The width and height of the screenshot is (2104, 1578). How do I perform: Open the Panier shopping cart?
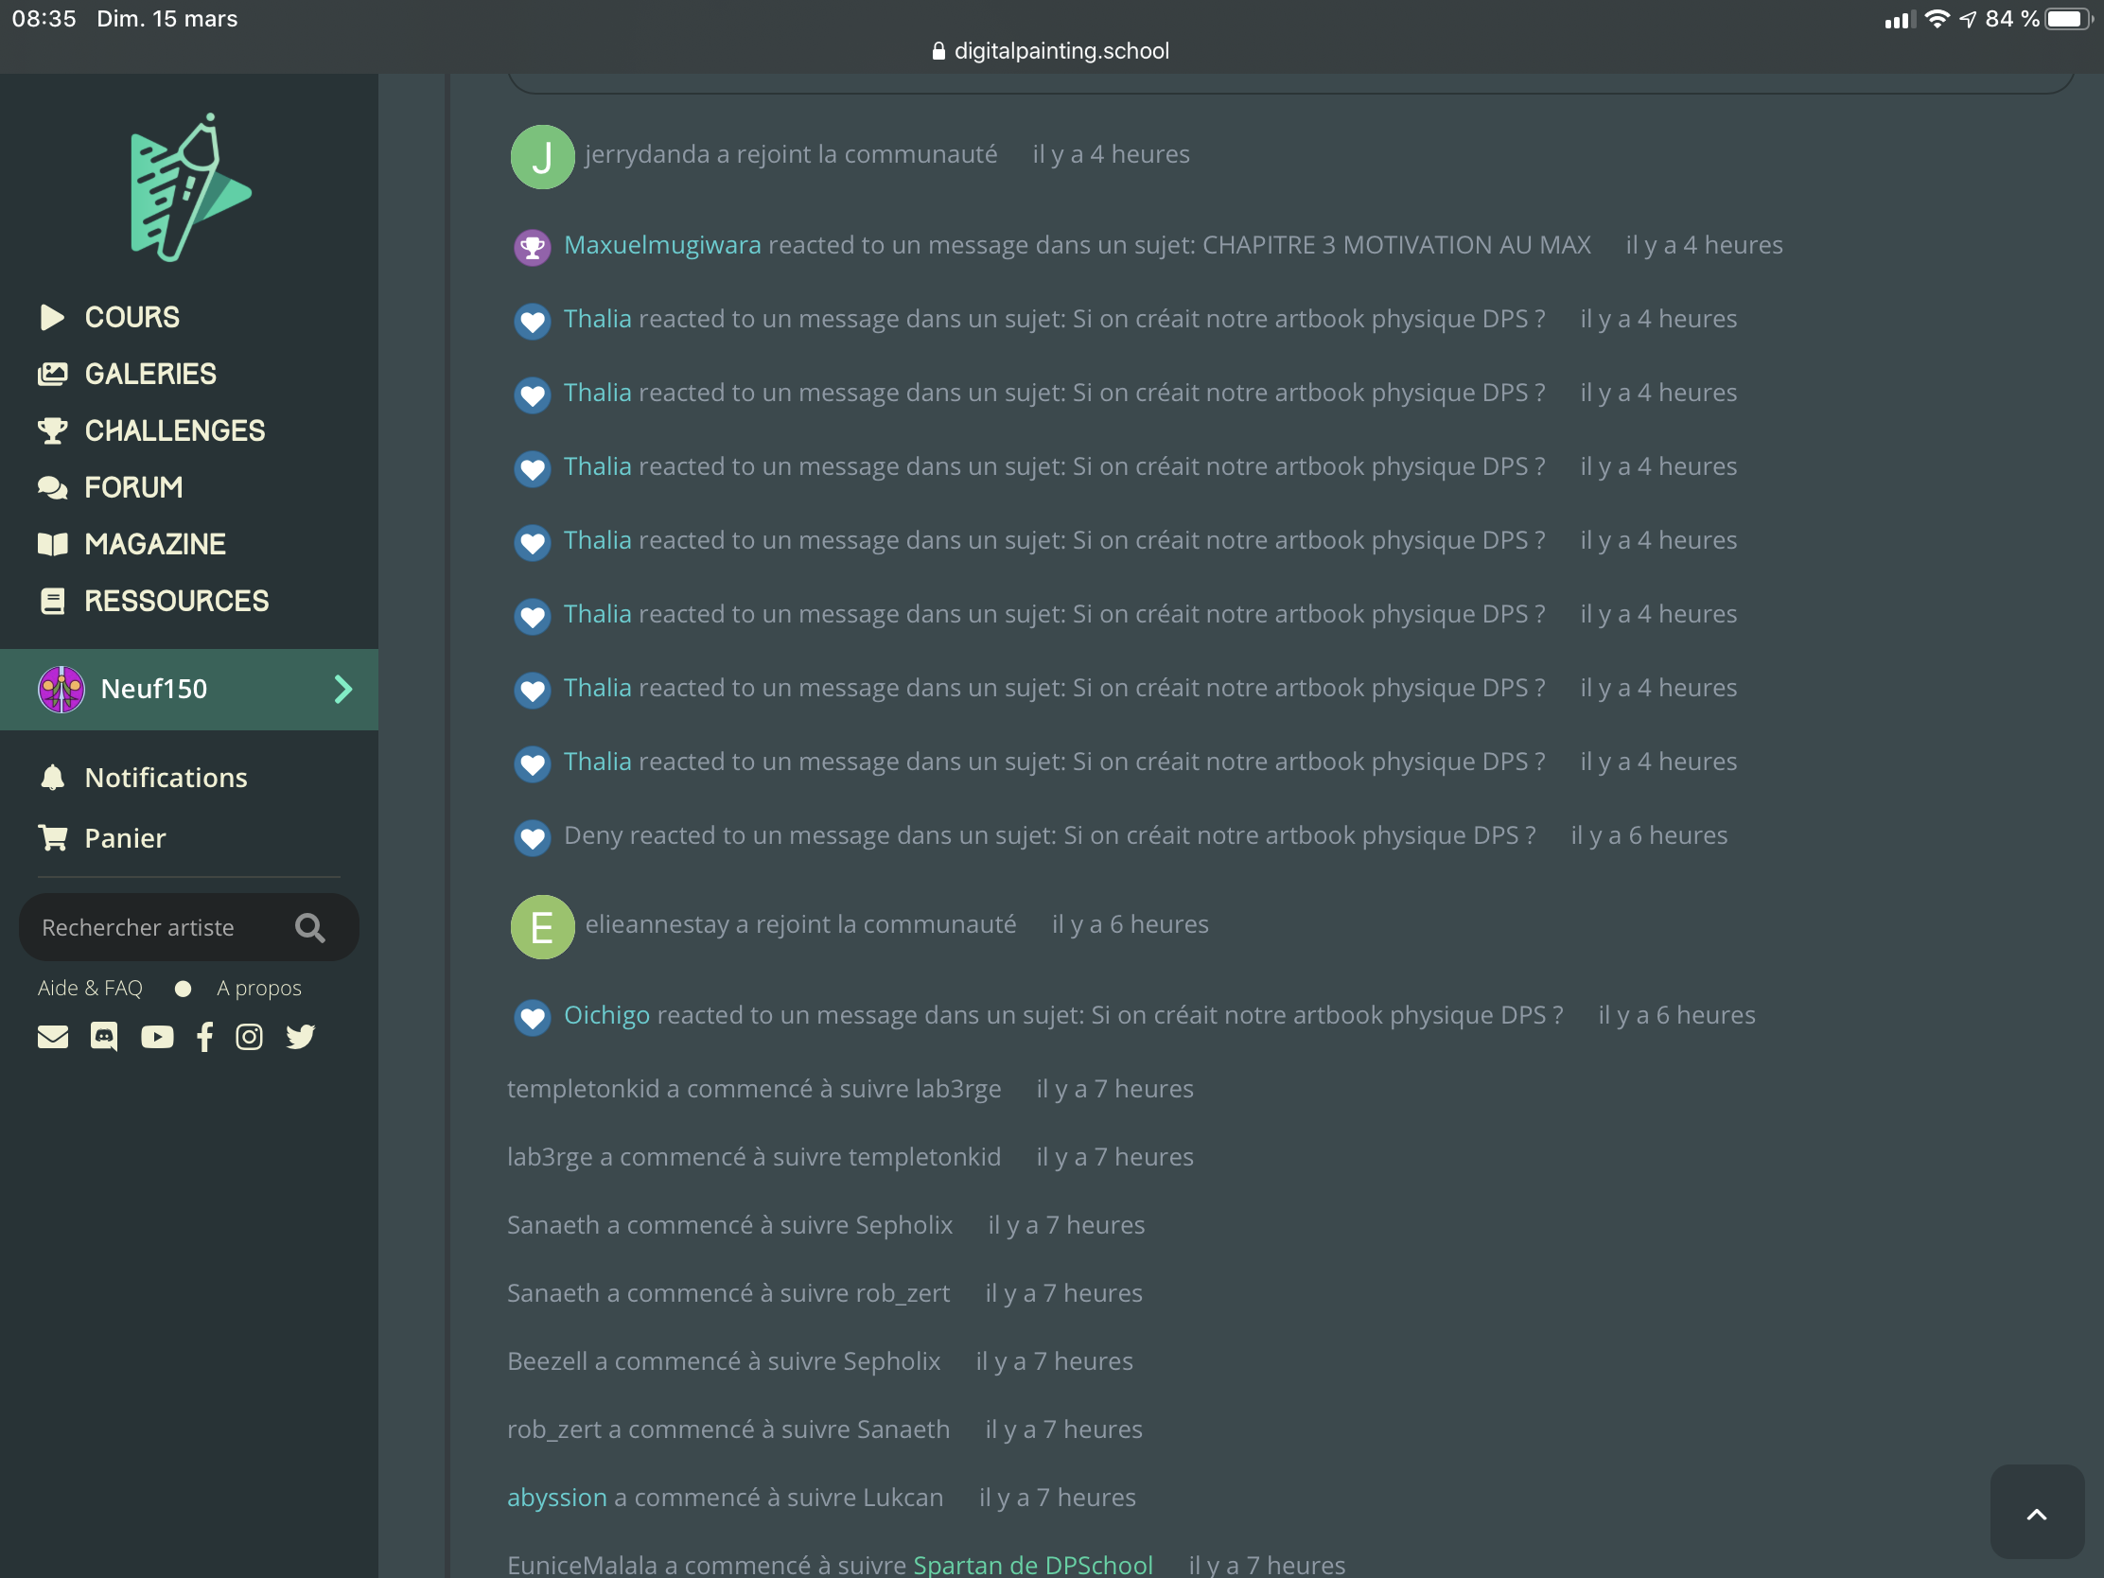point(125,838)
